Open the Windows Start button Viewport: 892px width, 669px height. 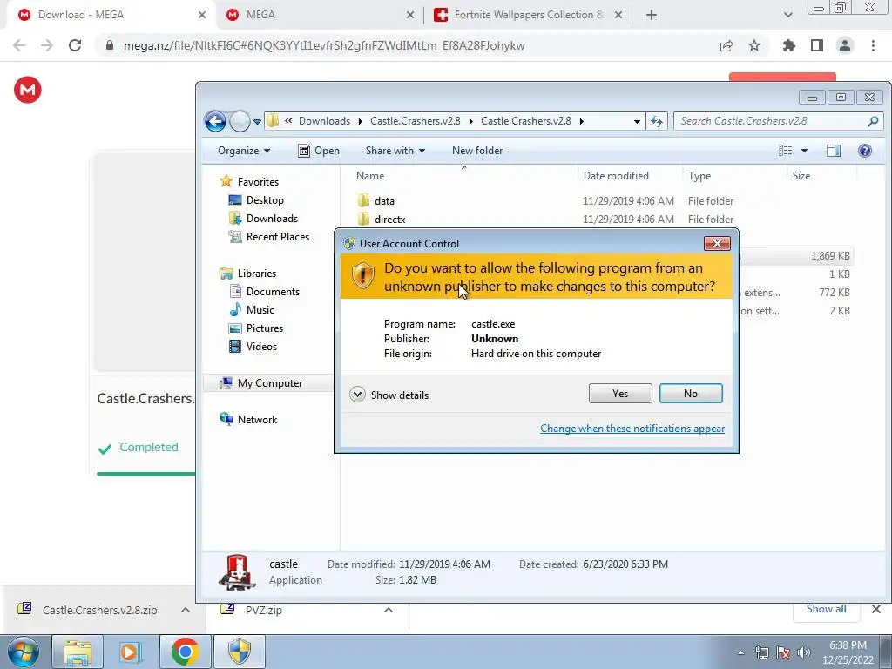(23, 652)
